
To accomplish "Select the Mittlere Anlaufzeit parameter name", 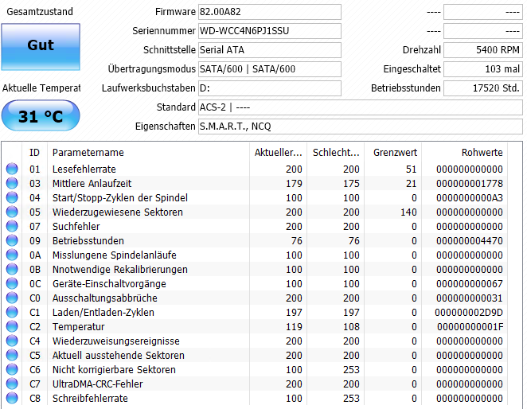I will (x=92, y=184).
